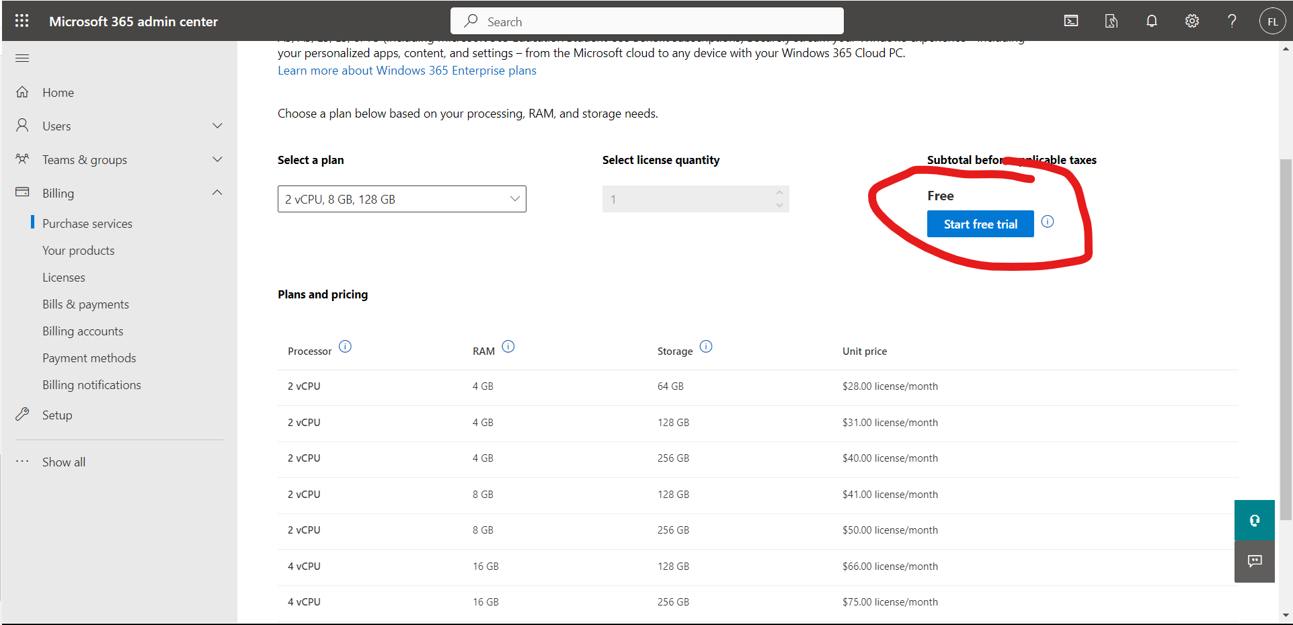
Task: Open the FL account profile avatar
Action: coord(1272,22)
